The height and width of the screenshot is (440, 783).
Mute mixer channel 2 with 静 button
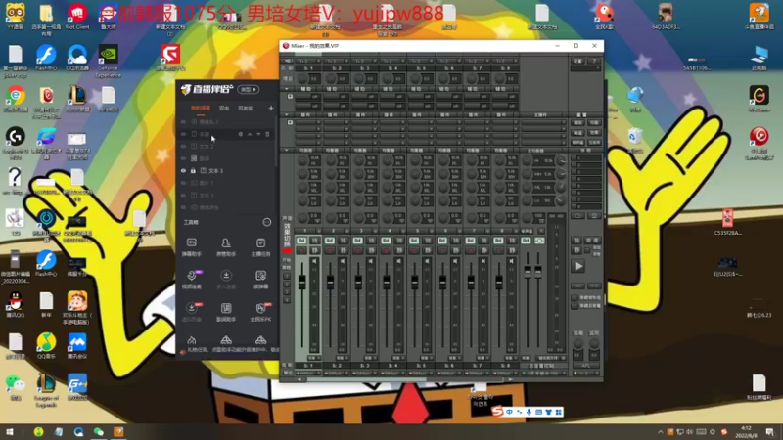pos(344,250)
